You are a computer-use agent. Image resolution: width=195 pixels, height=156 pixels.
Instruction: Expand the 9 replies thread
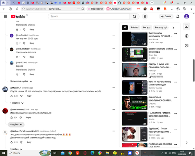coord(16,149)
